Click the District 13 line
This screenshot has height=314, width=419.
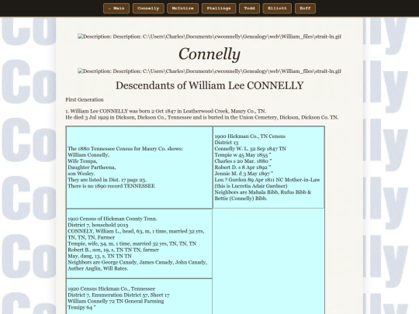click(227, 143)
